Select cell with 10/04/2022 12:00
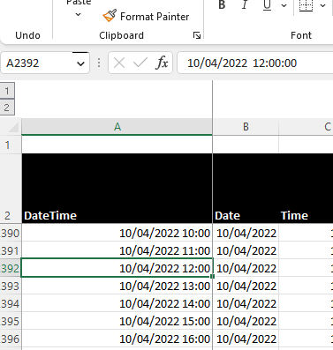This screenshot has width=333, height=350. click(x=117, y=268)
